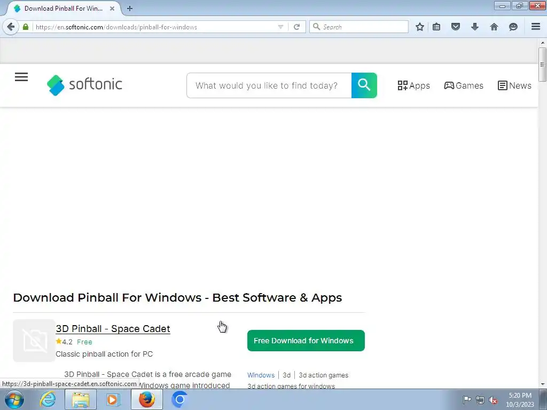Select the Download Pinball For Win... tab
The image size is (547, 410).
click(64, 9)
